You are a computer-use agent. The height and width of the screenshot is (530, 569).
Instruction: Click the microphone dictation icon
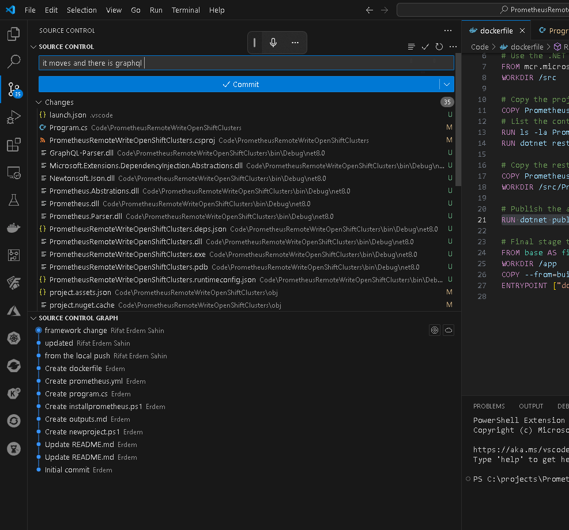273,43
